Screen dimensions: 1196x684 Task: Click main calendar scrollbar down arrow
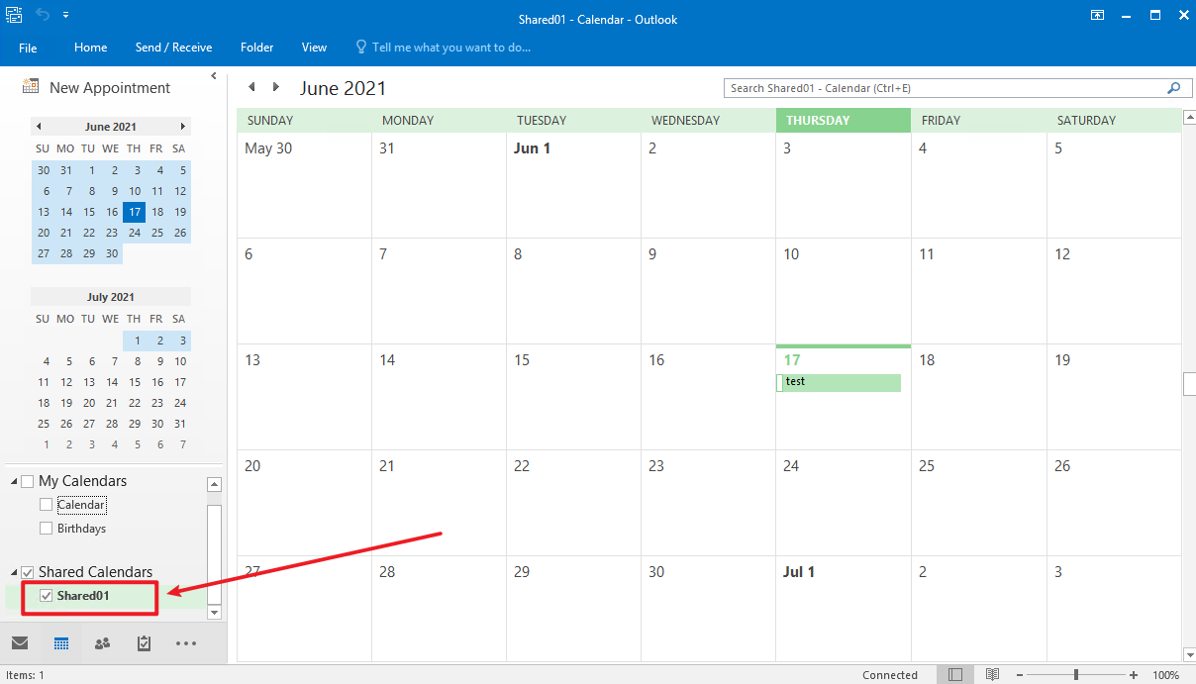point(1189,655)
